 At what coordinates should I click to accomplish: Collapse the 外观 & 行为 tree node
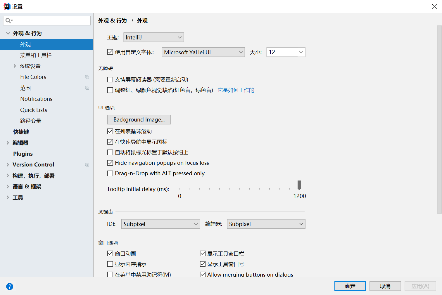(x=8, y=33)
